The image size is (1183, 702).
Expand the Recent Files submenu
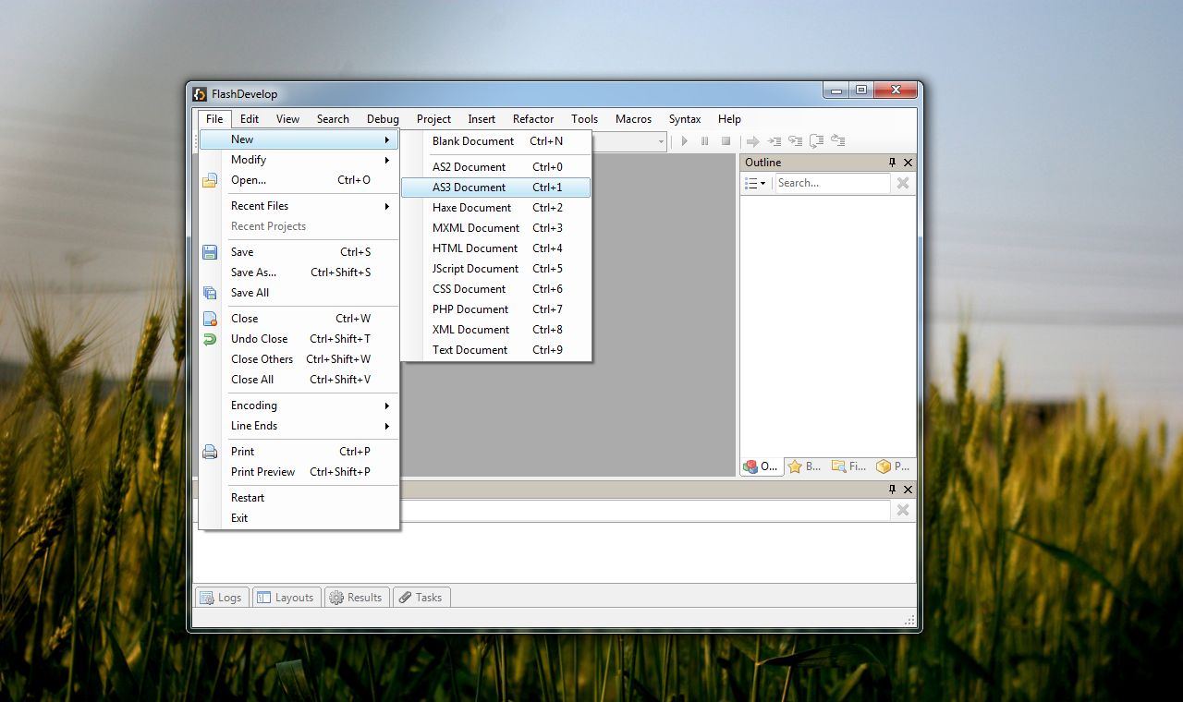click(299, 206)
